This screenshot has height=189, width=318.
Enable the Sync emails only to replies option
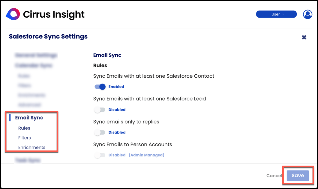point(100,132)
